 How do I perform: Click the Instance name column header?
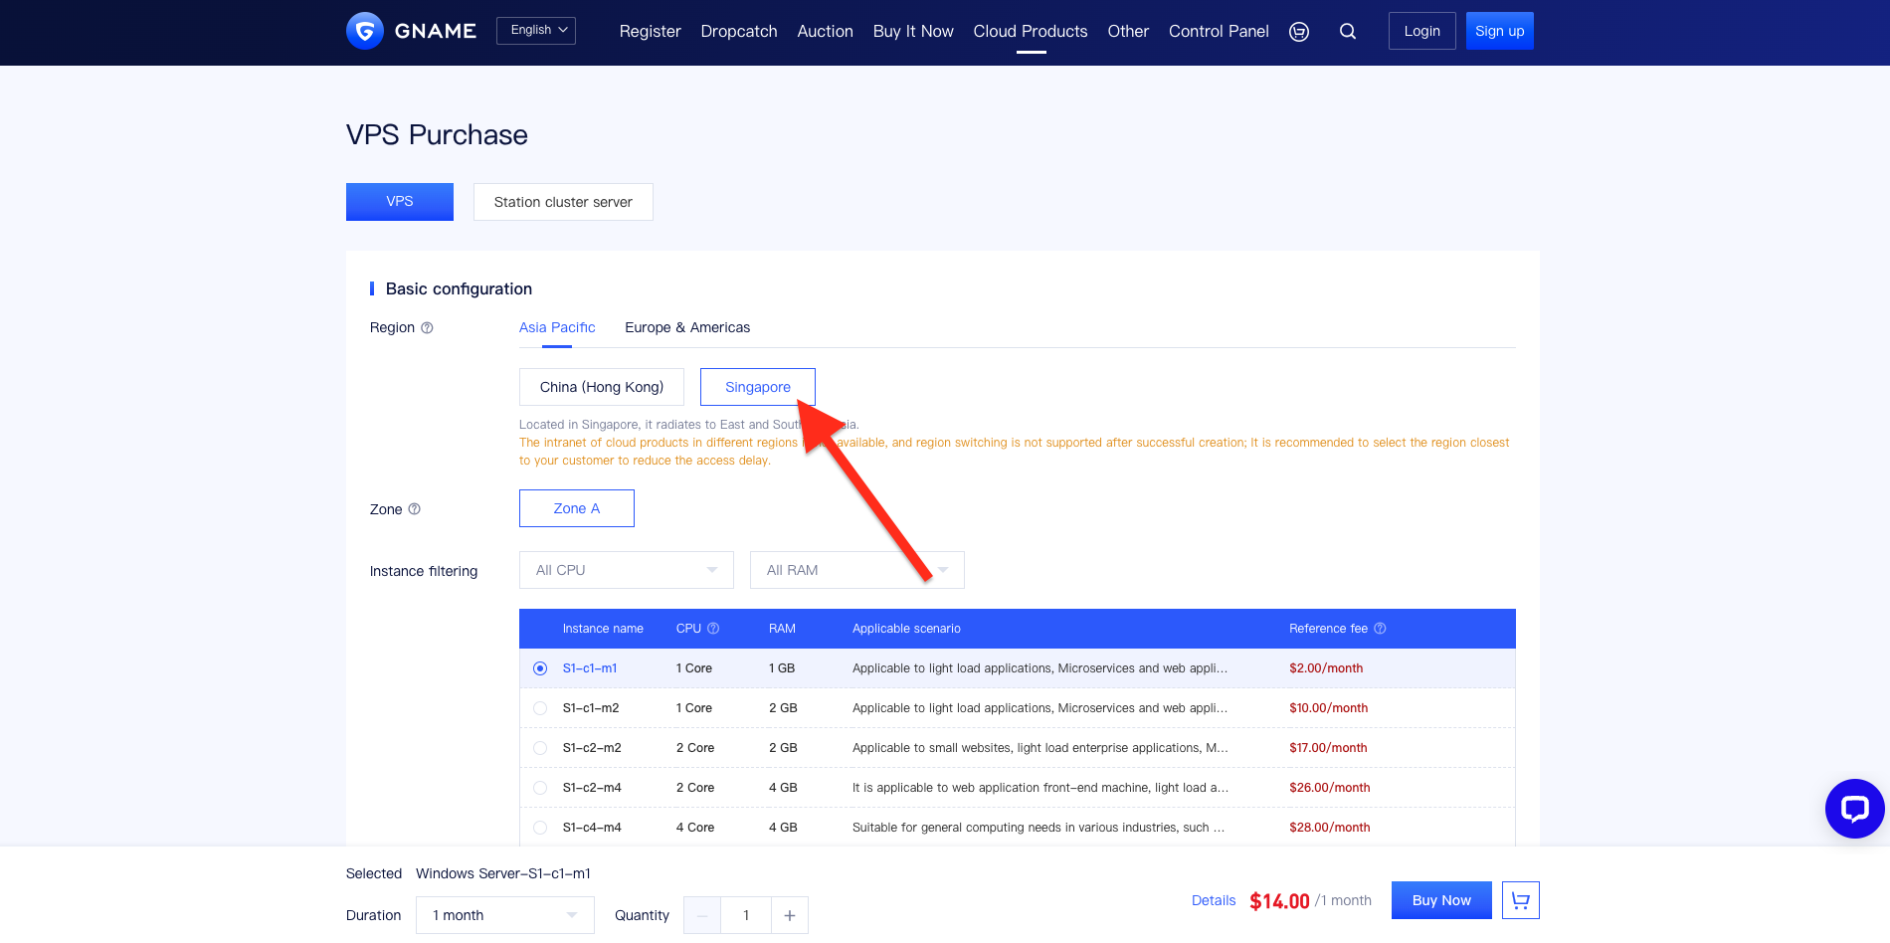coord(603,629)
